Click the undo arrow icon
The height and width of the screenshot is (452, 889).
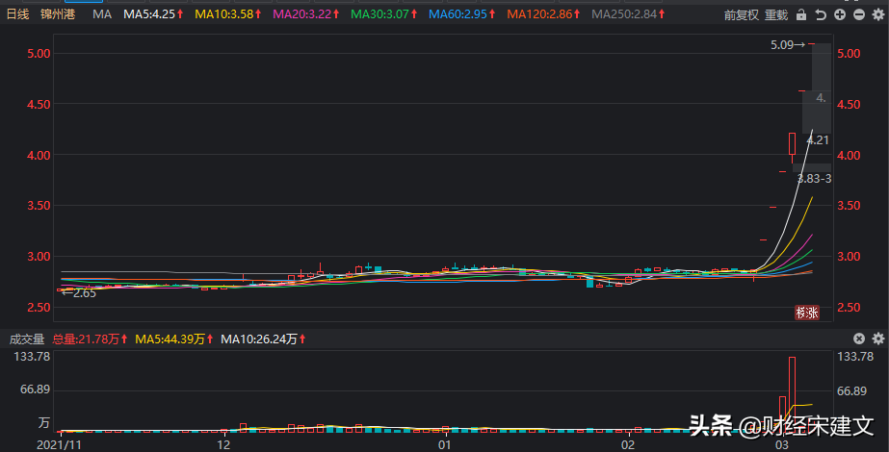[821, 14]
